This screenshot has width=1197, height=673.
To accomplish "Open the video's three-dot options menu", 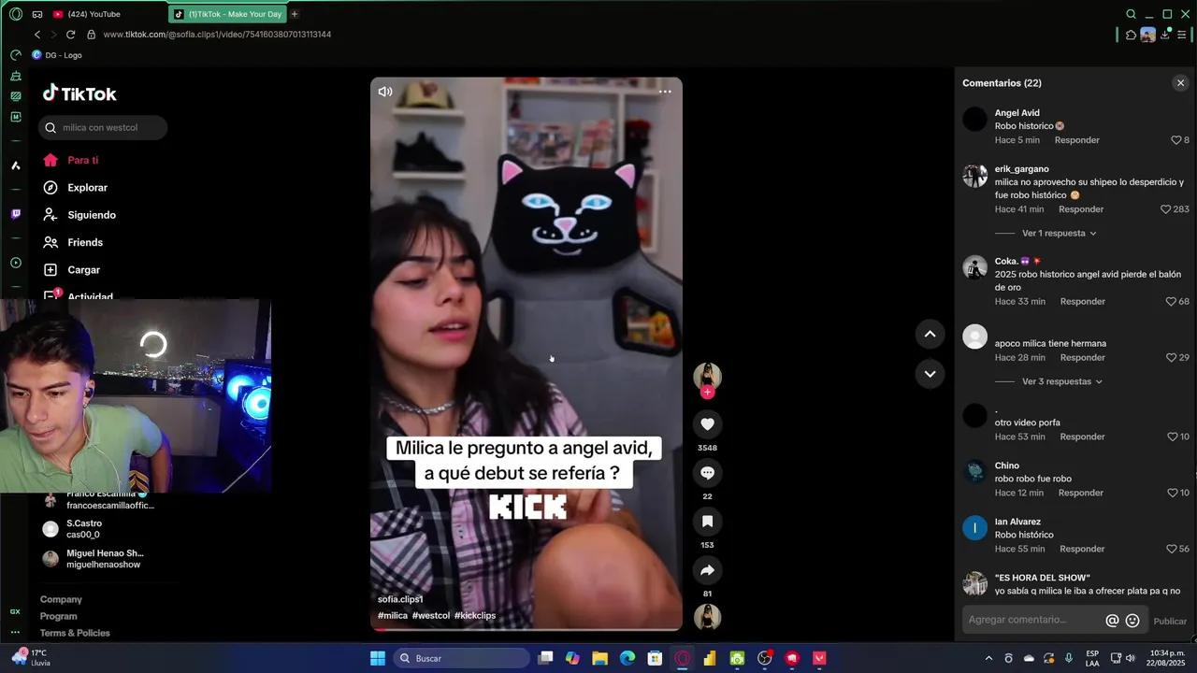I will pos(665,92).
